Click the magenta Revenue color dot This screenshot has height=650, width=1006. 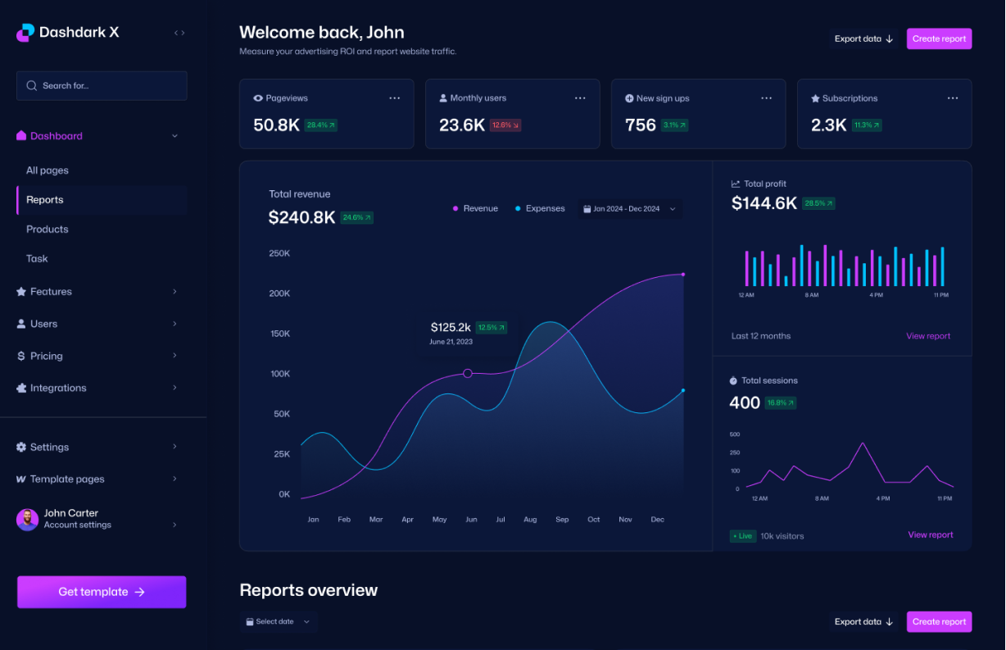click(454, 208)
